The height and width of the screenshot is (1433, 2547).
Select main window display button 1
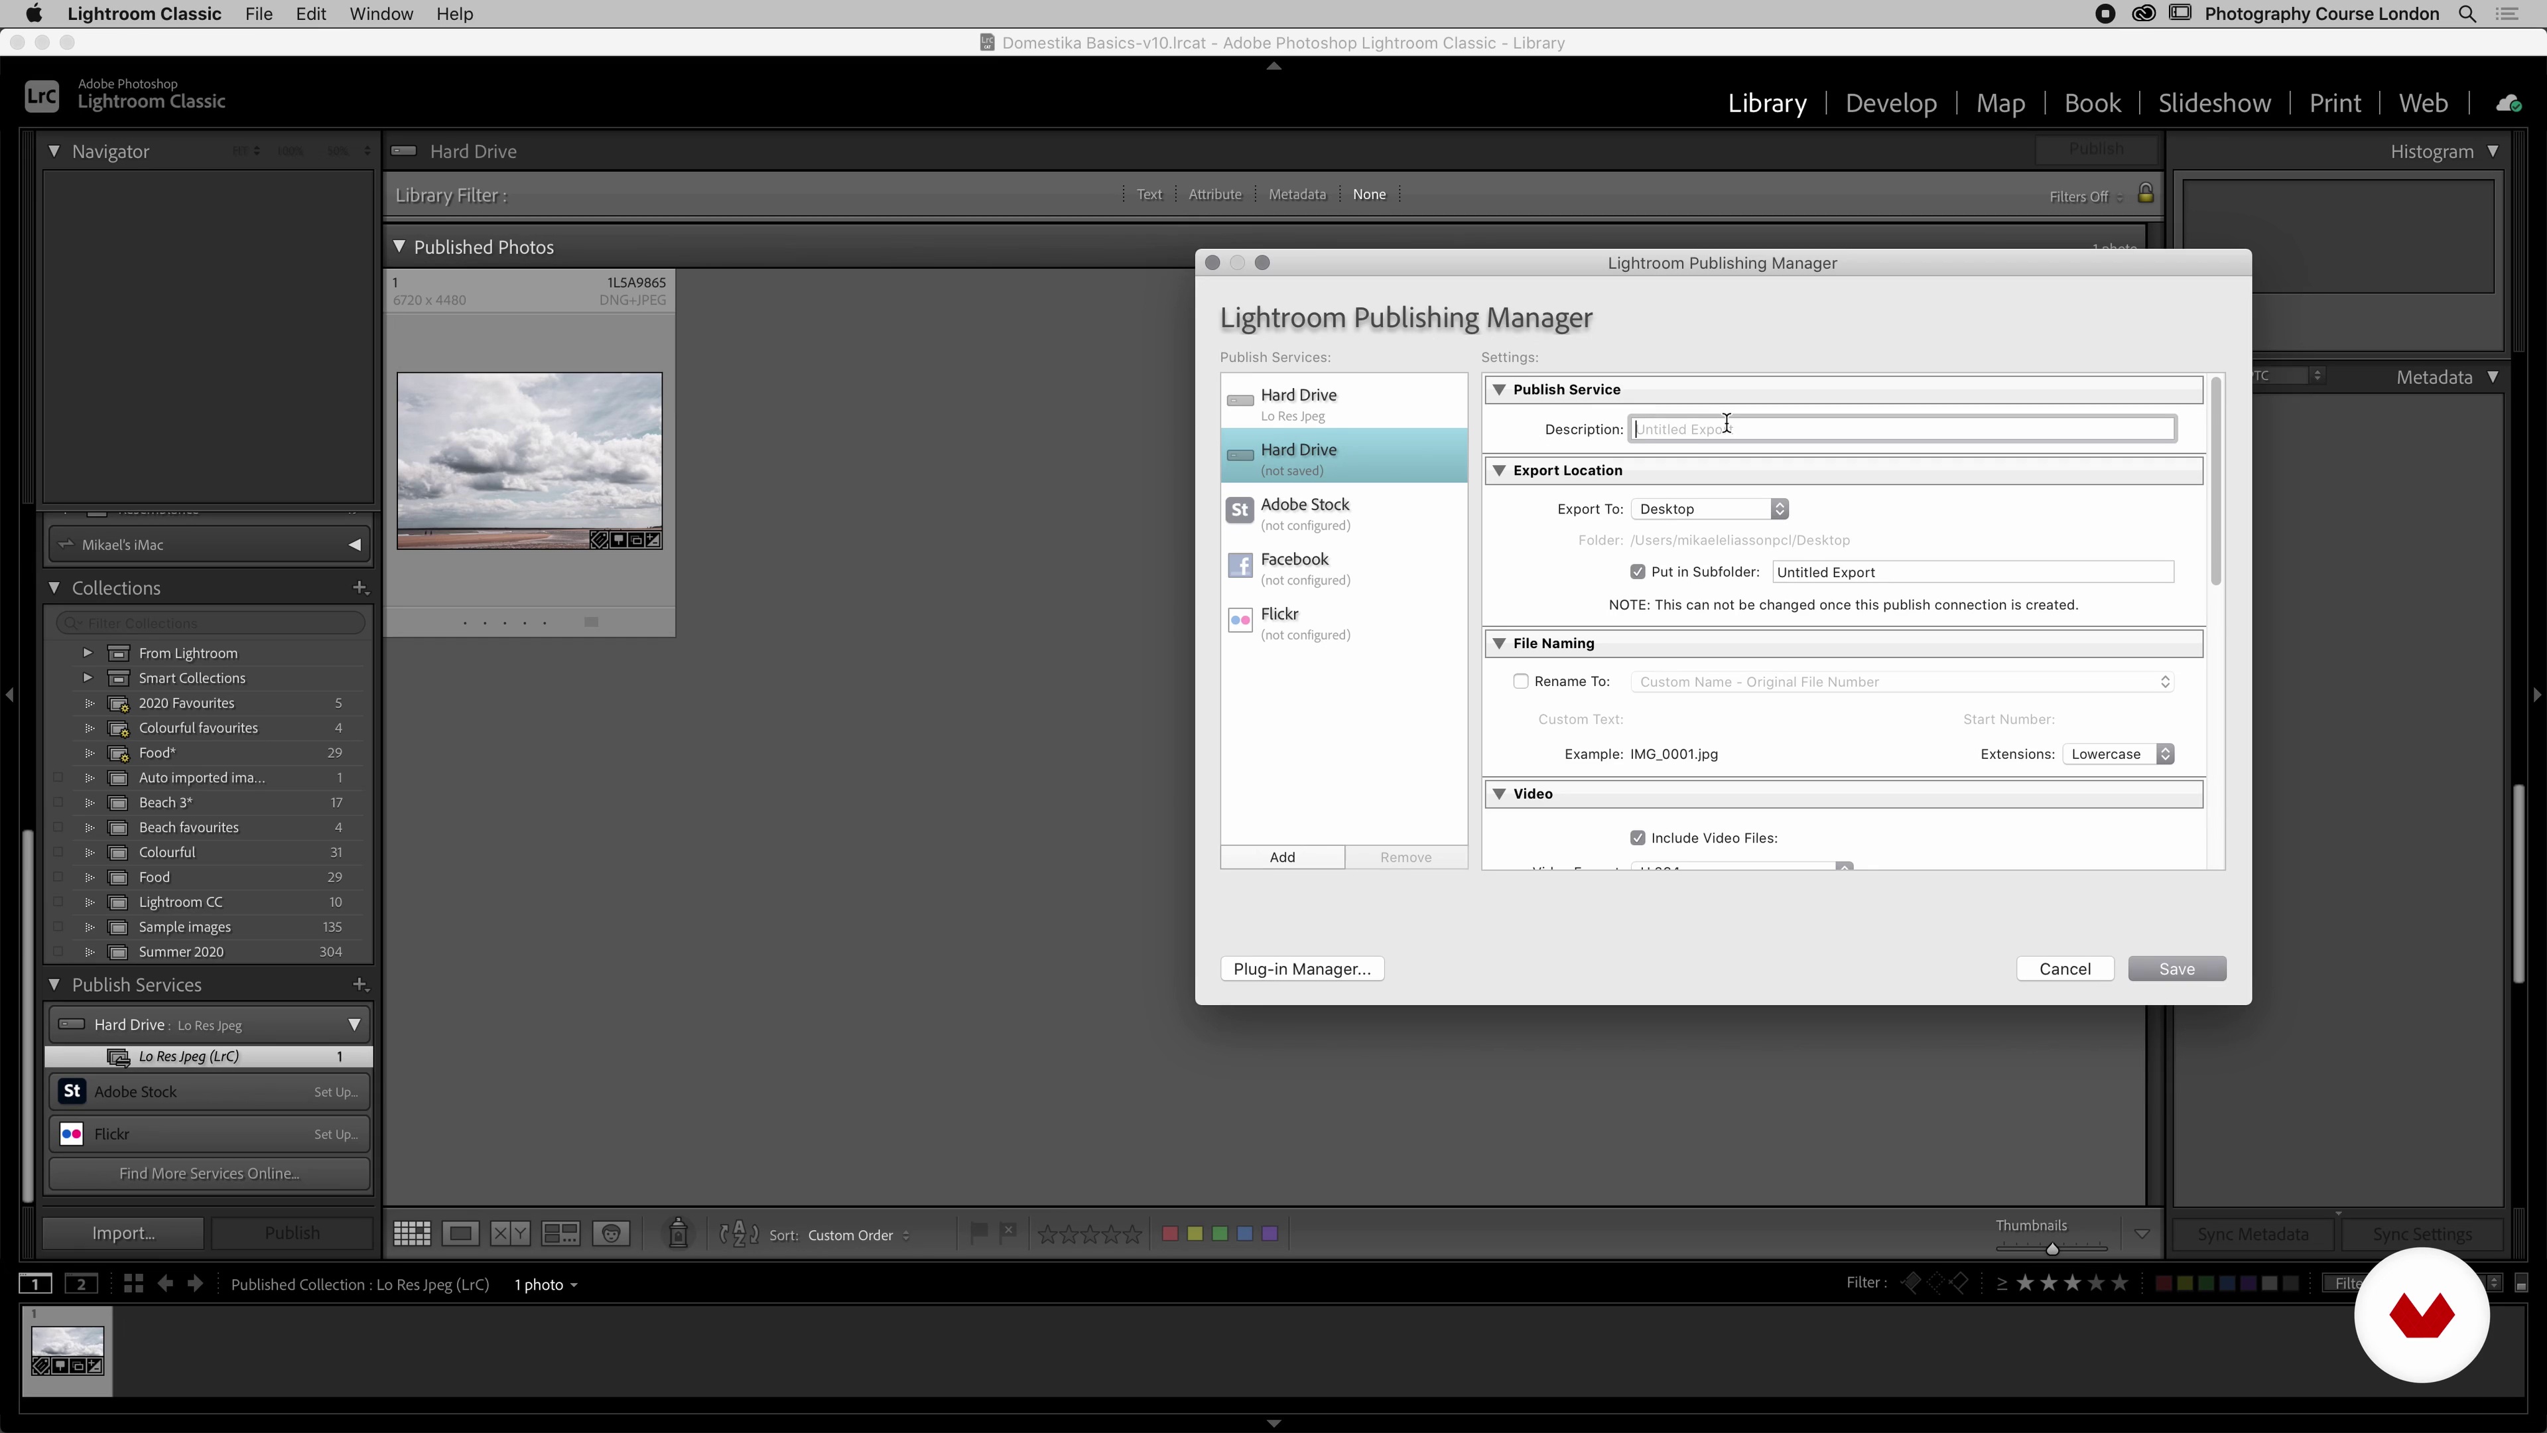[36, 1284]
